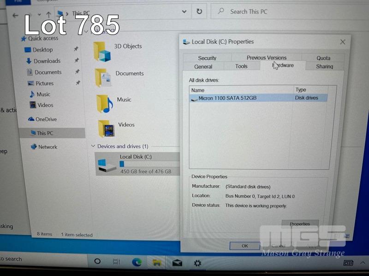Select the Local Disk (C:) drive icon
Image resolution: width=369 pixels, height=276 pixels.
point(106,164)
